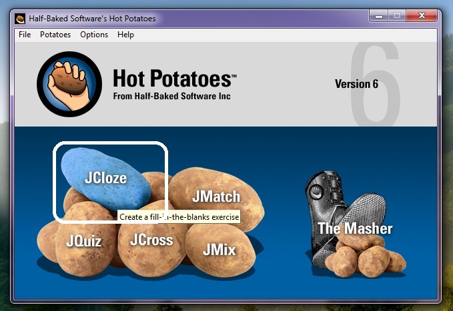Viewport: 453px width, 311px height.
Task: Minimize the Hot Potatoes window
Action: [379, 16]
